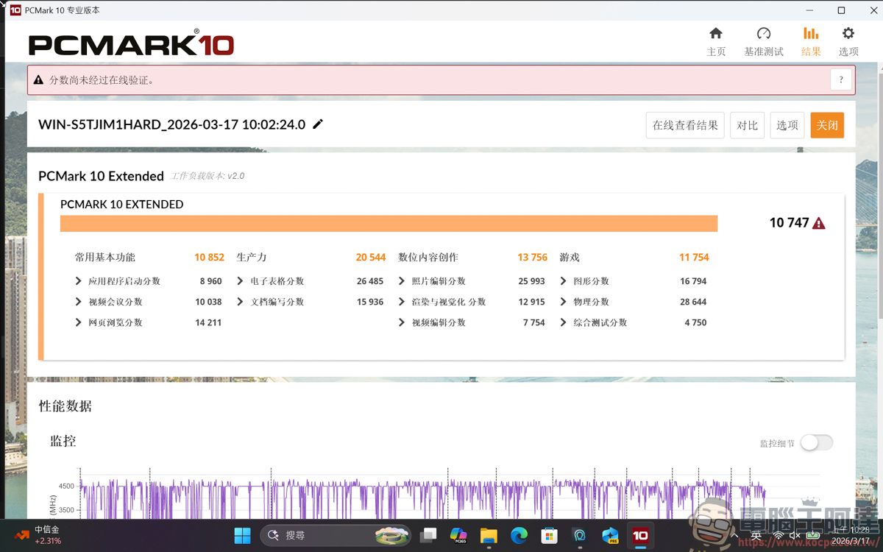Switch to the 结果 results tab
Image resolution: width=883 pixels, height=552 pixels.
point(811,41)
